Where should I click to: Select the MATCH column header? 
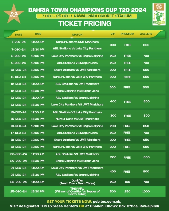[77, 35]
